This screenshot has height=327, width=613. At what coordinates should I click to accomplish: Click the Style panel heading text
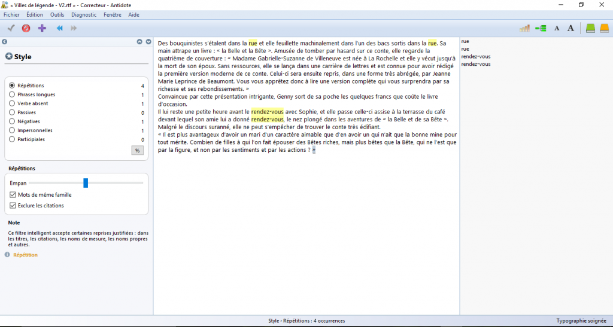tap(23, 57)
